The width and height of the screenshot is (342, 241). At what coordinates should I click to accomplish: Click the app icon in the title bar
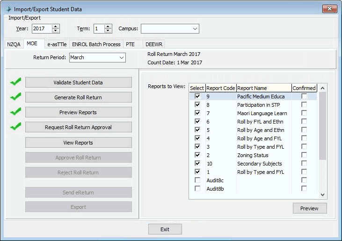(8, 9)
